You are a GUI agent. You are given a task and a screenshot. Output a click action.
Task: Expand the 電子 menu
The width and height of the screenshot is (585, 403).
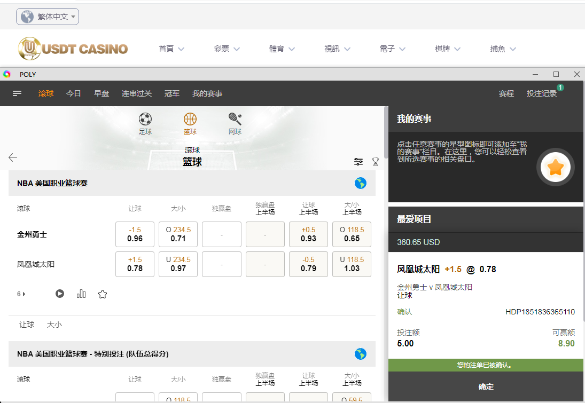[393, 49]
